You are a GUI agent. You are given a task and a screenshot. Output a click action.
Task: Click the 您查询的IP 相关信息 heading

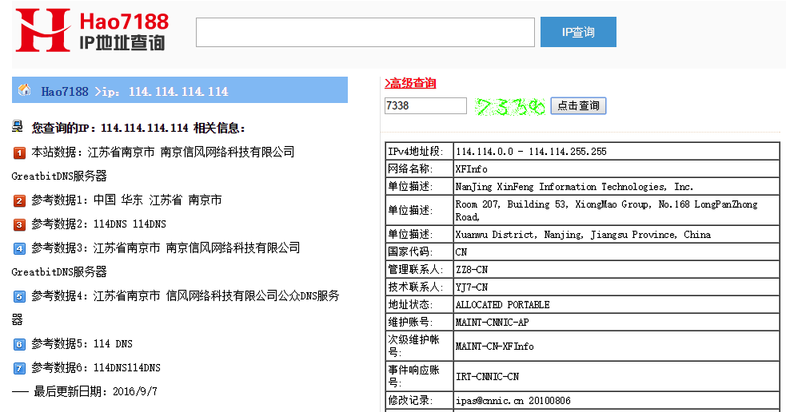(x=138, y=129)
